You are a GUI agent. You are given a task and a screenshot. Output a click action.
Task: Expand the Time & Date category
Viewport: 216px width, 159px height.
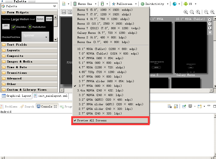(29, 67)
